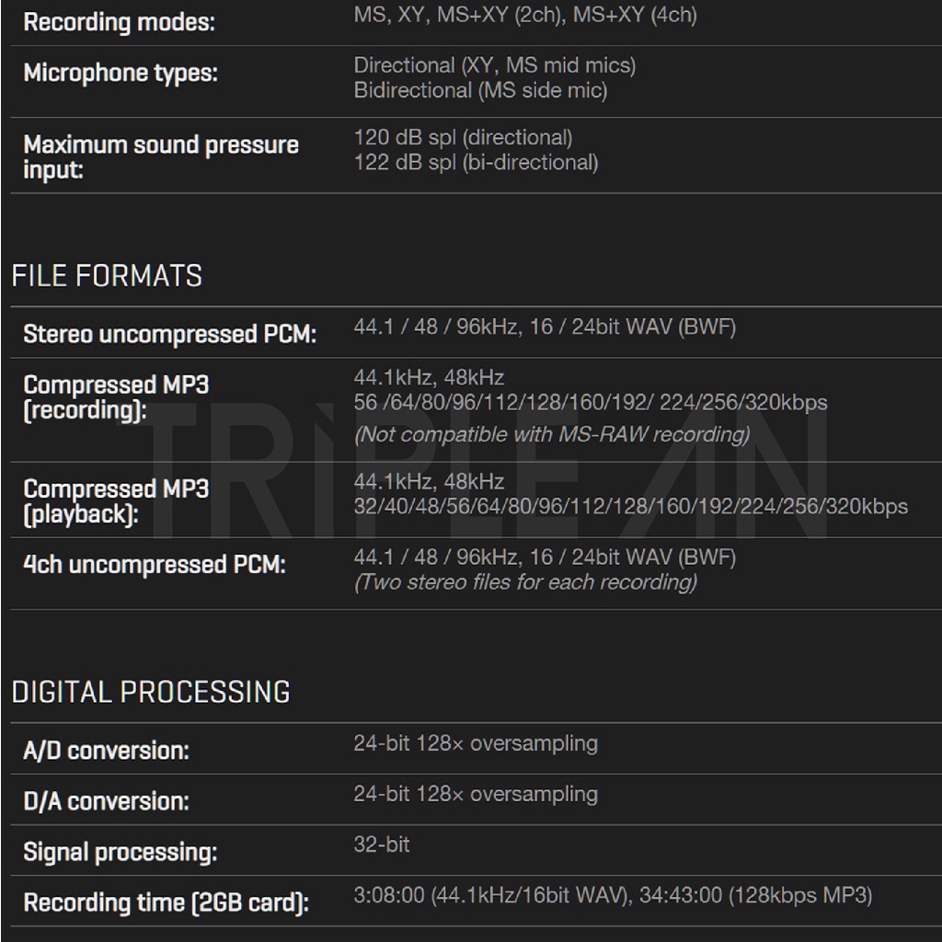Click the D/A conversion label
The image size is (942, 942).
click(x=106, y=801)
